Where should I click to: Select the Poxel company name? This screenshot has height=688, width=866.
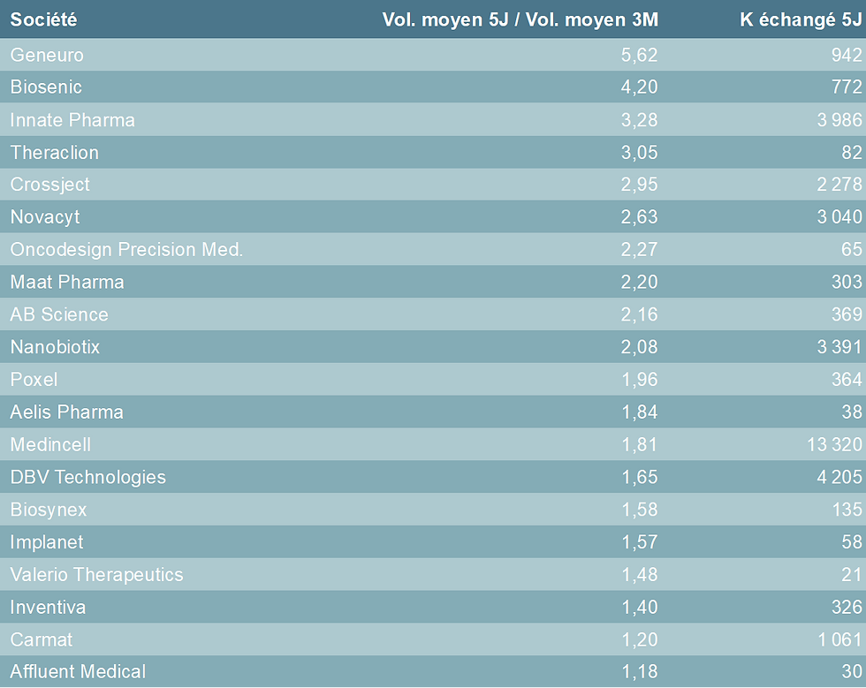click(34, 380)
